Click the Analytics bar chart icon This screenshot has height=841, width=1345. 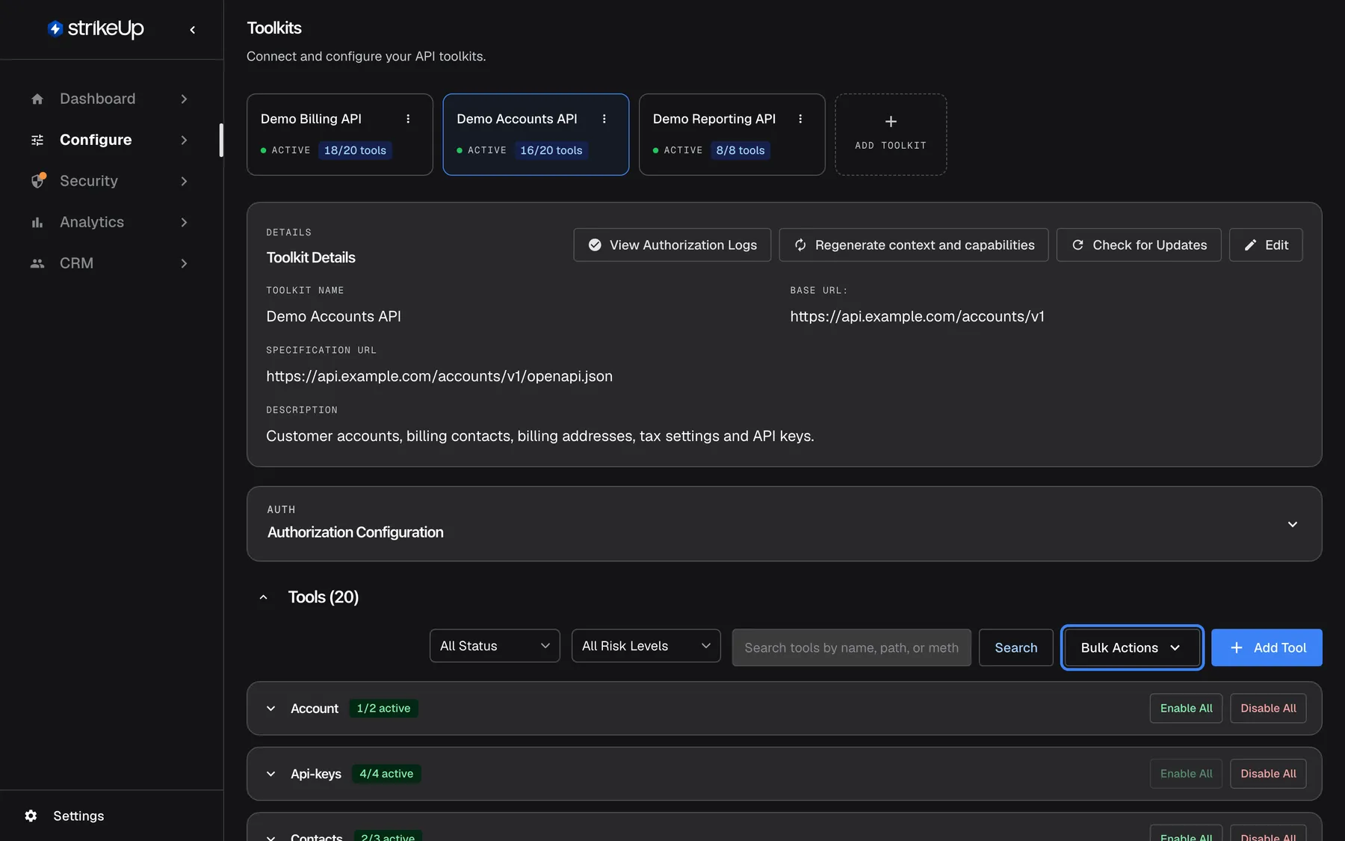pyautogui.click(x=37, y=222)
